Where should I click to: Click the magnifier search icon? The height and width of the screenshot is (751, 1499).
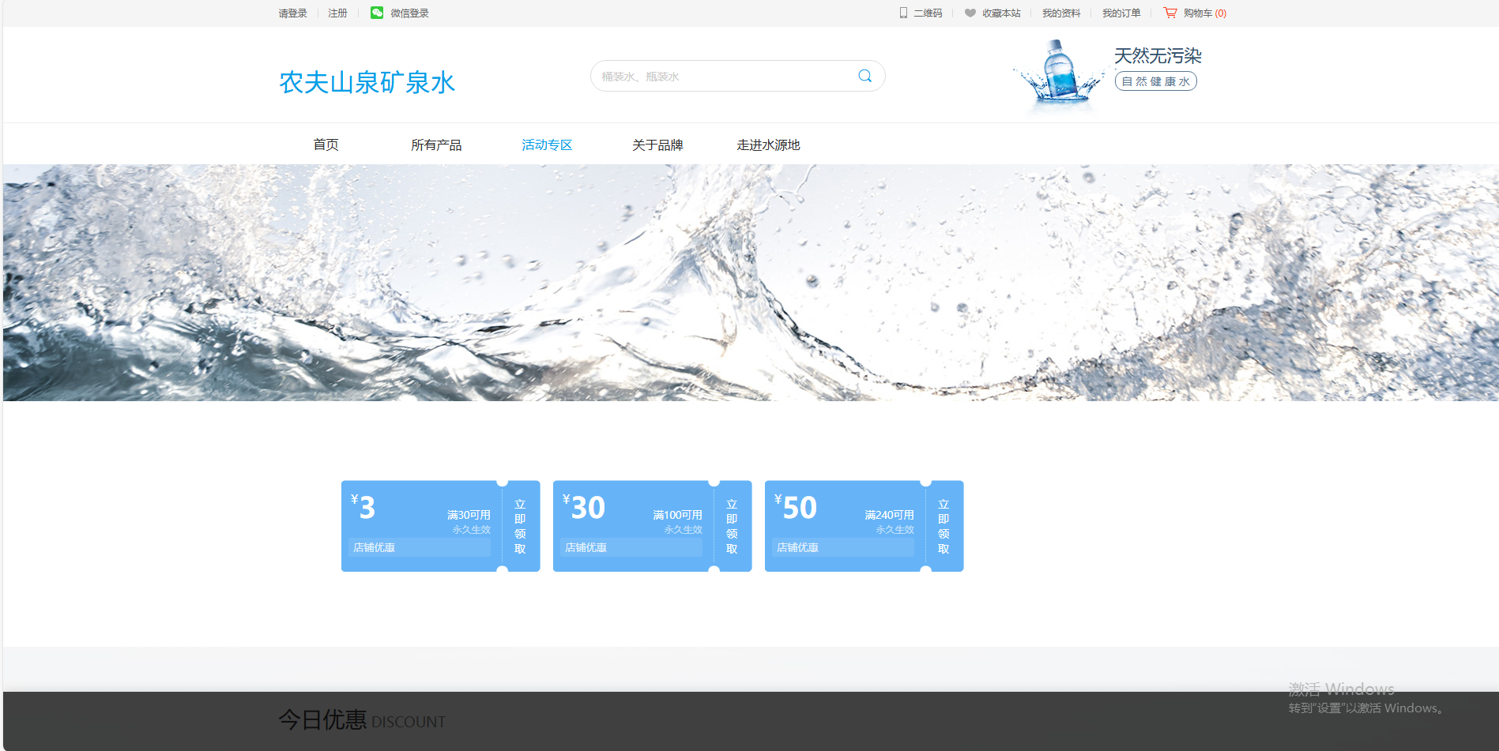click(x=864, y=76)
